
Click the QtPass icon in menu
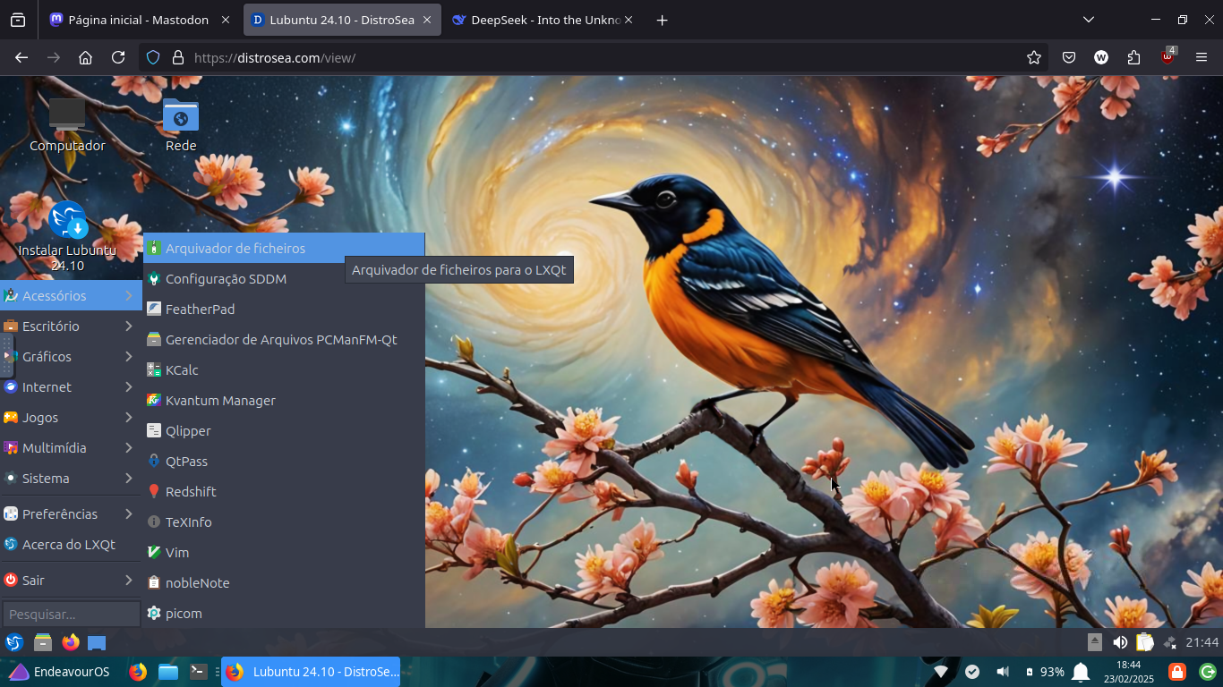[x=154, y=462]
